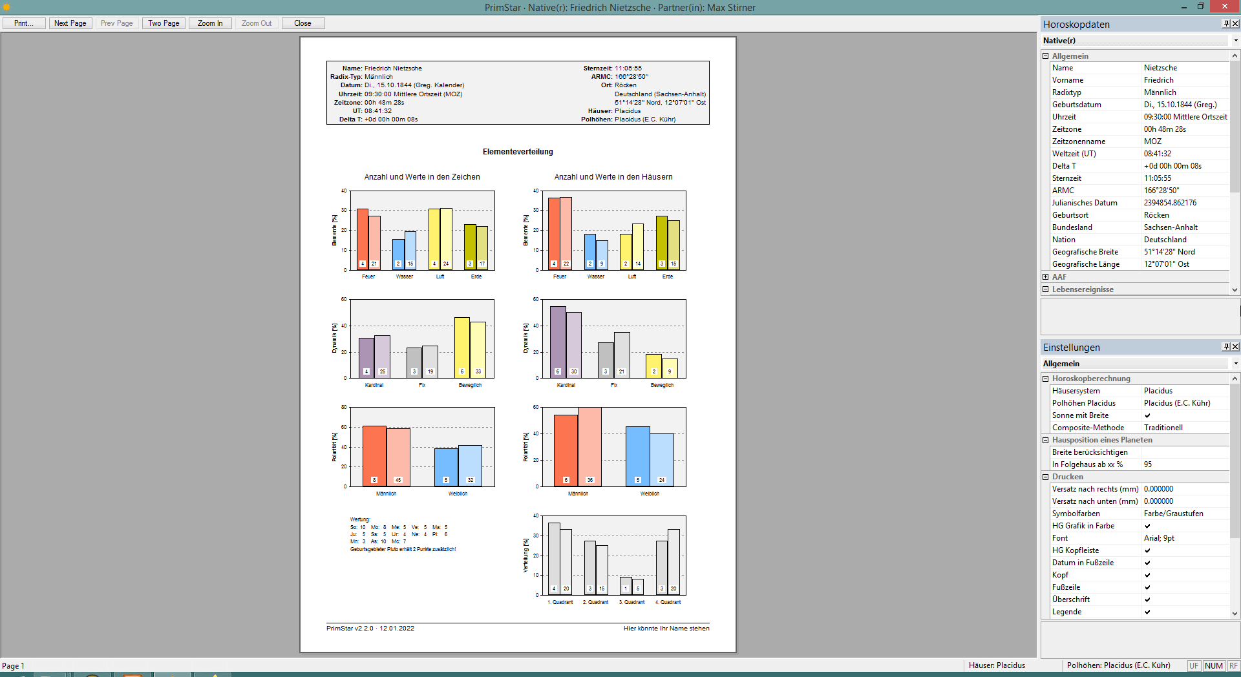This screenshot has width=1241, height=677.
Task: Toggle the Sonne mit Breite checkmark
Action: pos(1147,415)
